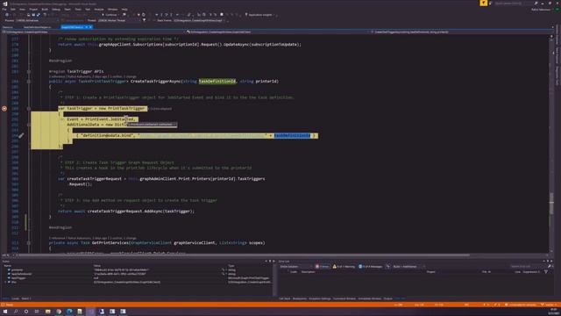Toggle the Errors filter in Error List
The width and height of the screenshot is (561, 316).
(322, 266)
